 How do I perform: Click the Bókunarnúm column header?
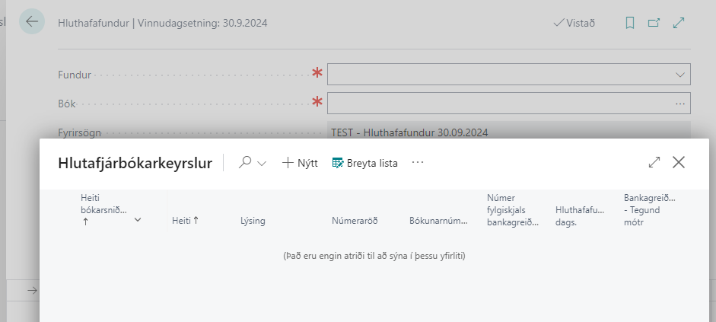438,221
